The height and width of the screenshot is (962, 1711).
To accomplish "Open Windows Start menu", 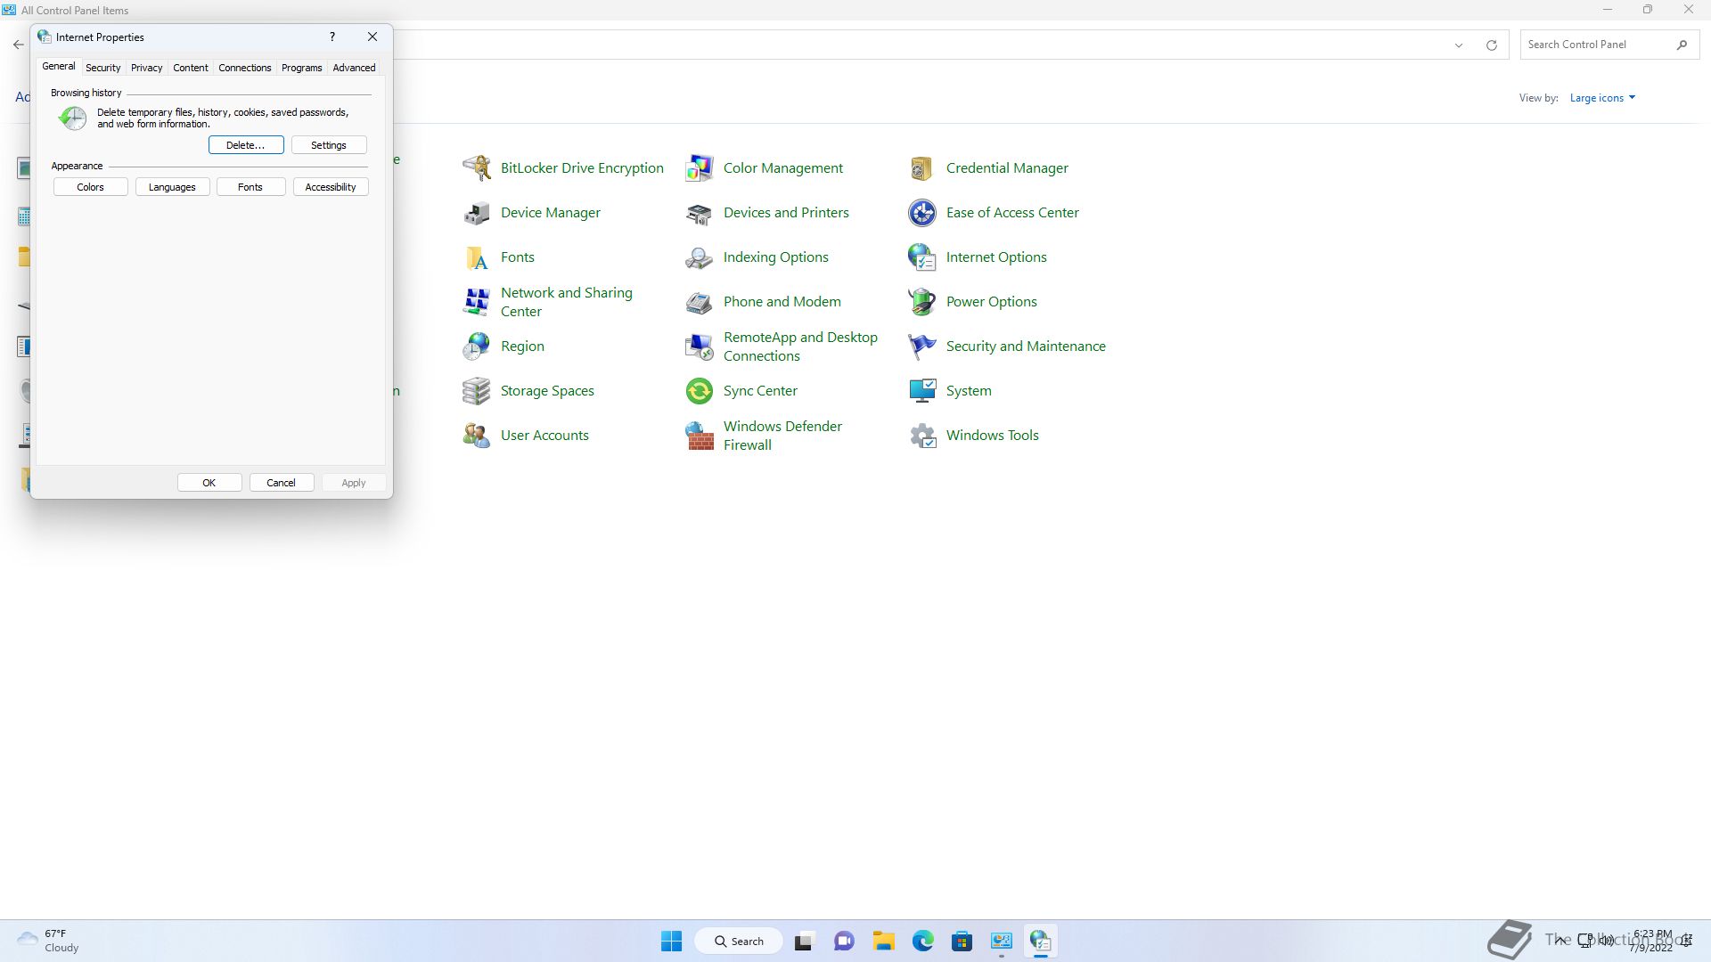I will 672,941.
